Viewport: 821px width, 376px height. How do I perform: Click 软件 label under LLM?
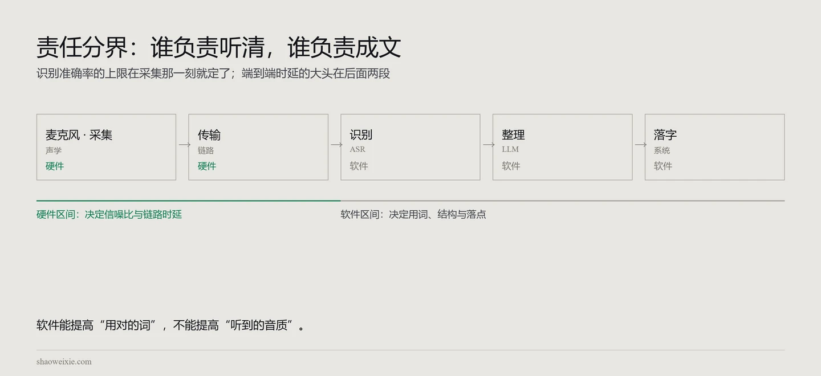511,166
